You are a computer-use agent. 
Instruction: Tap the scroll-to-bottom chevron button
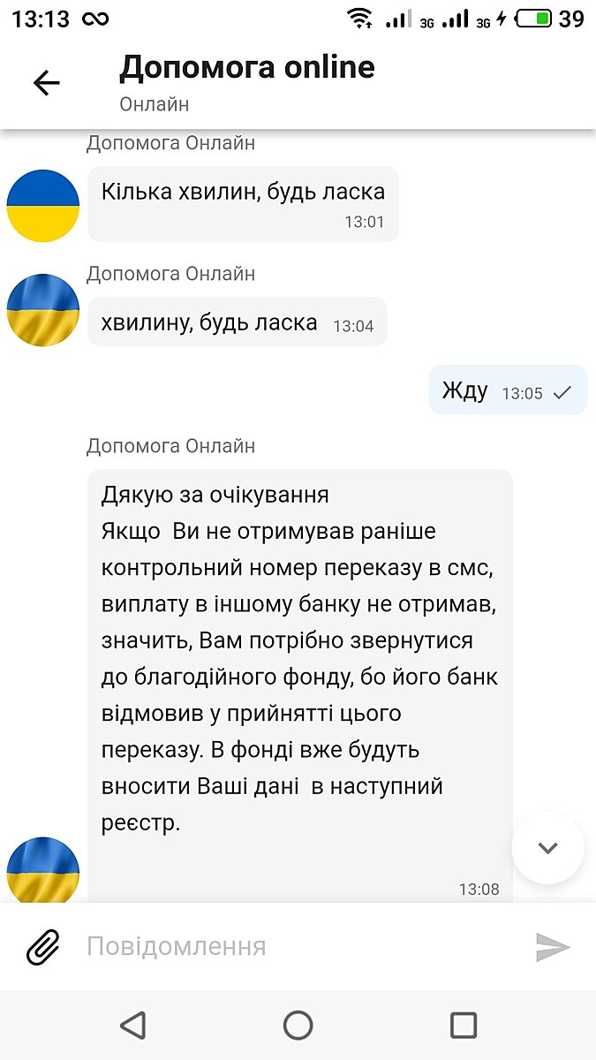[x=547, y=848]
